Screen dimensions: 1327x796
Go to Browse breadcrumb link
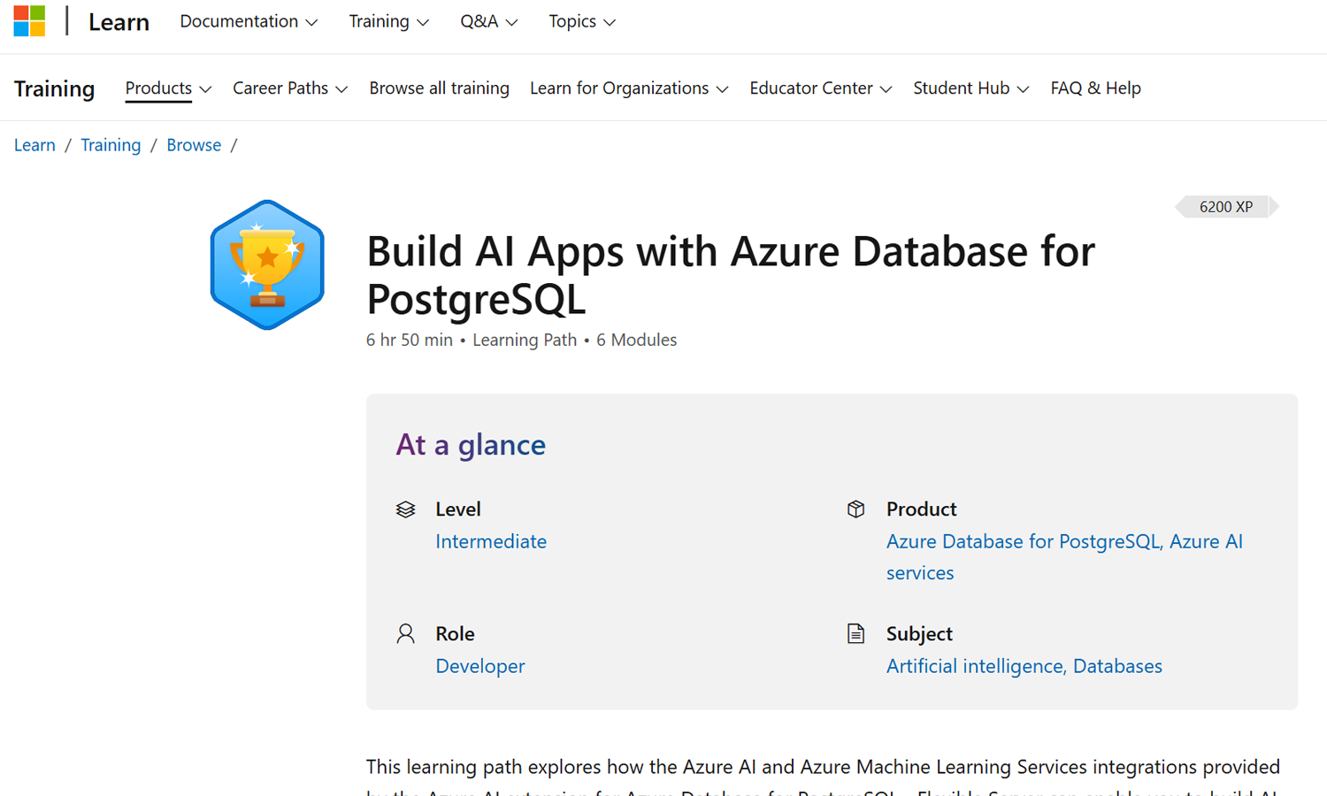(194, 145)
